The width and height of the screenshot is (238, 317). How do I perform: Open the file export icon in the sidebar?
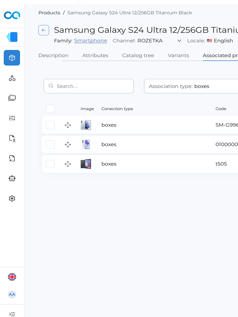(12, 158)
